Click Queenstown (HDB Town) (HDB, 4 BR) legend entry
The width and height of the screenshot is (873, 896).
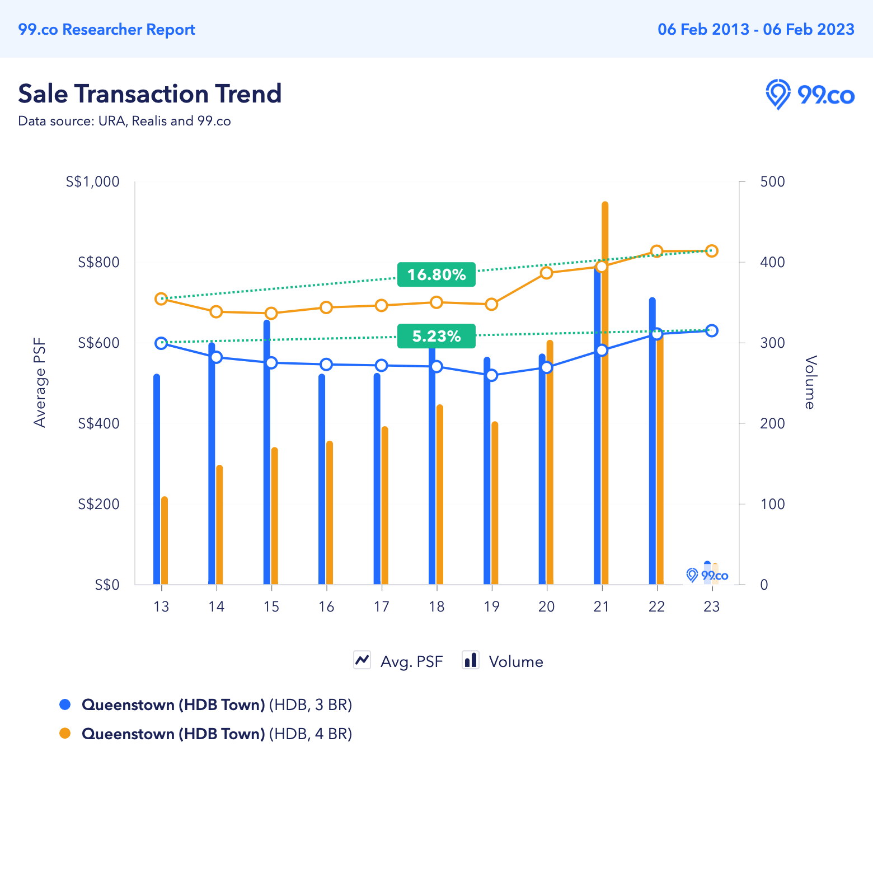(217, 734)
